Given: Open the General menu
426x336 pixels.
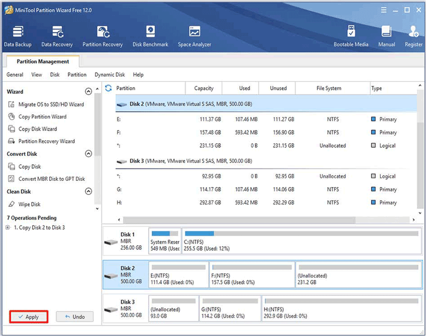Looking at the screenshot, I should [x=15, y=75].
